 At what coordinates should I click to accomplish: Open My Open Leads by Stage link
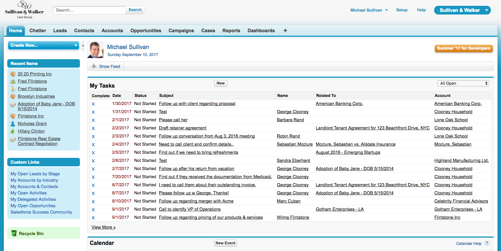coord(35,174)
